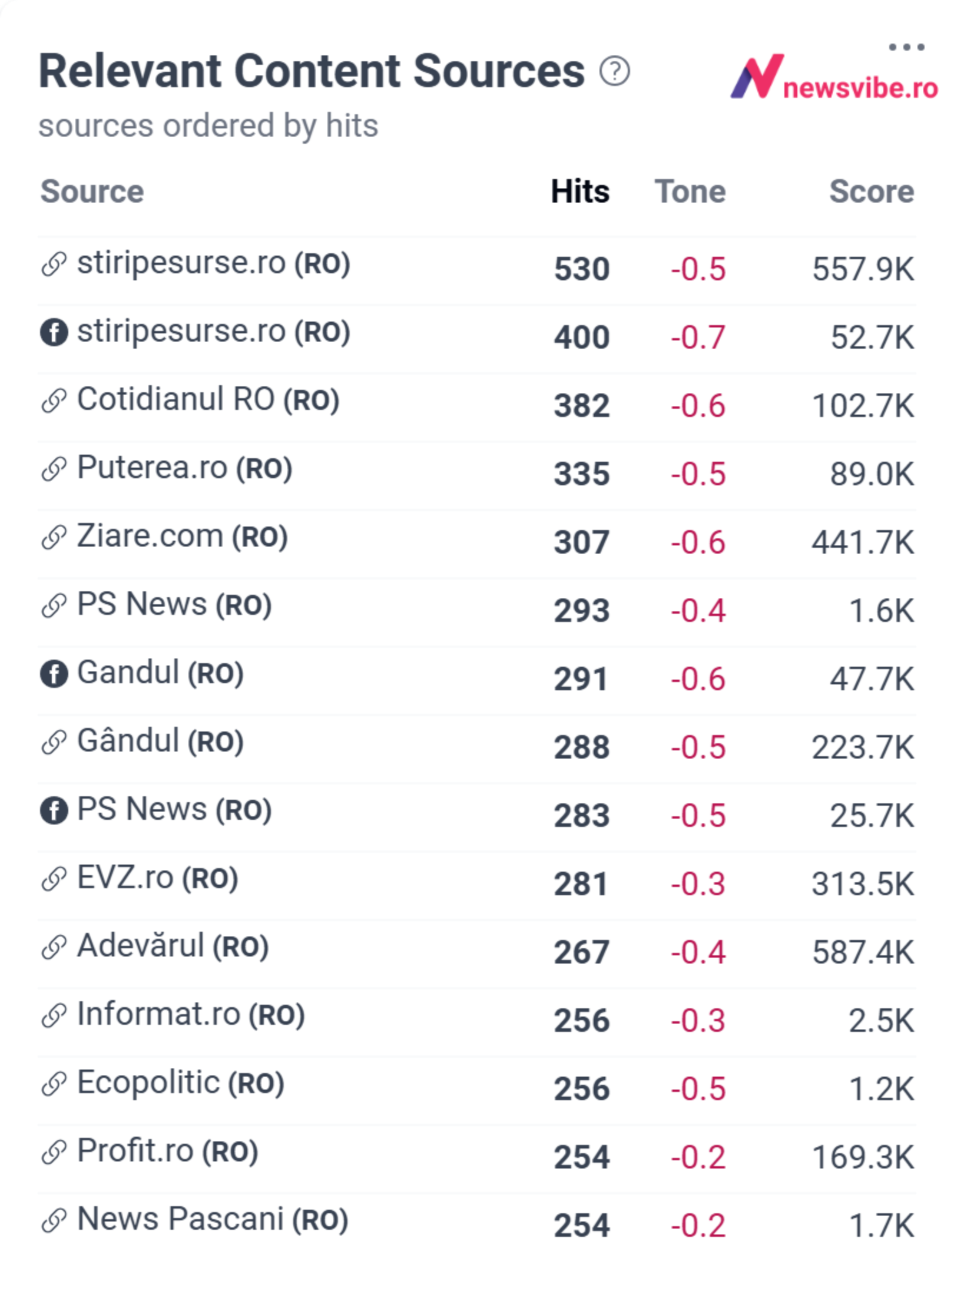The width and height of the screenshot is (954, 1291).
Task: Click link icon next to EVZ.ro
Action: [54, 879]
